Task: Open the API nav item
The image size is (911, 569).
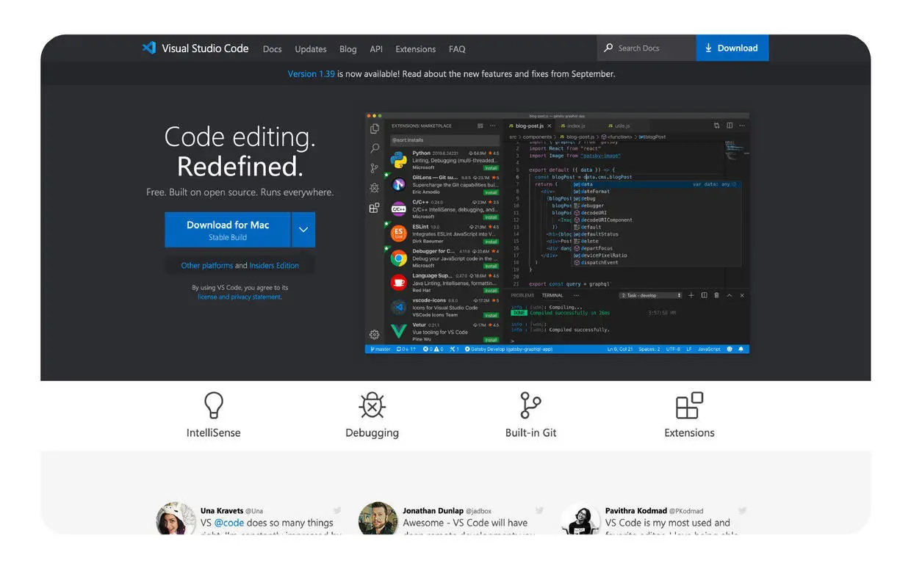Action: 376,49
